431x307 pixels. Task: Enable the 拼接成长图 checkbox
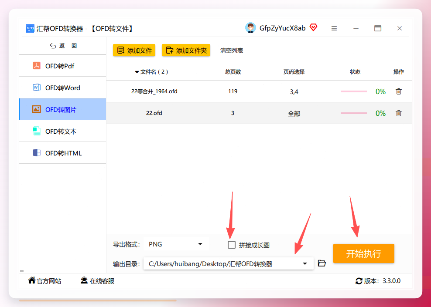pyautogui.click(x=232, y=245)
